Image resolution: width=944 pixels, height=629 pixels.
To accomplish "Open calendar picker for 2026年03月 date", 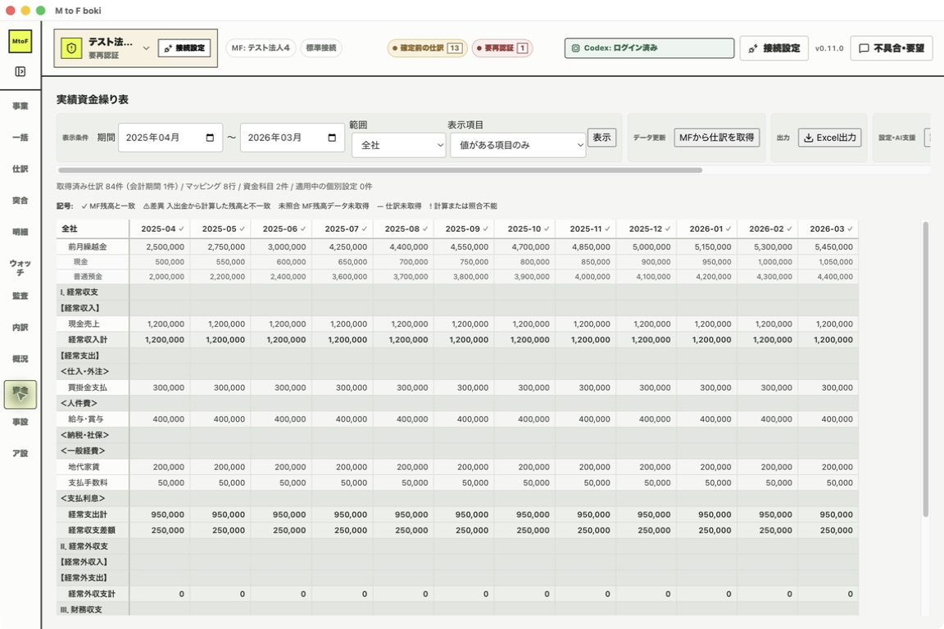I will (x=332, y=138).
